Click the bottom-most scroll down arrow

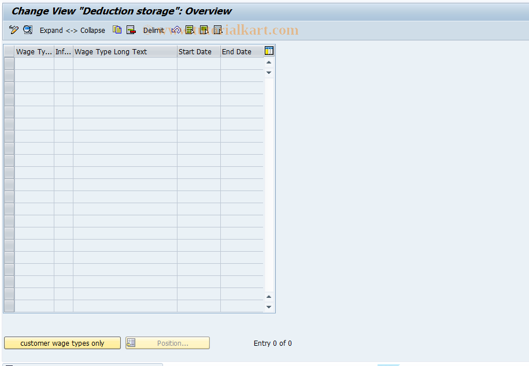pyautogui.click(x=269, y=307)
